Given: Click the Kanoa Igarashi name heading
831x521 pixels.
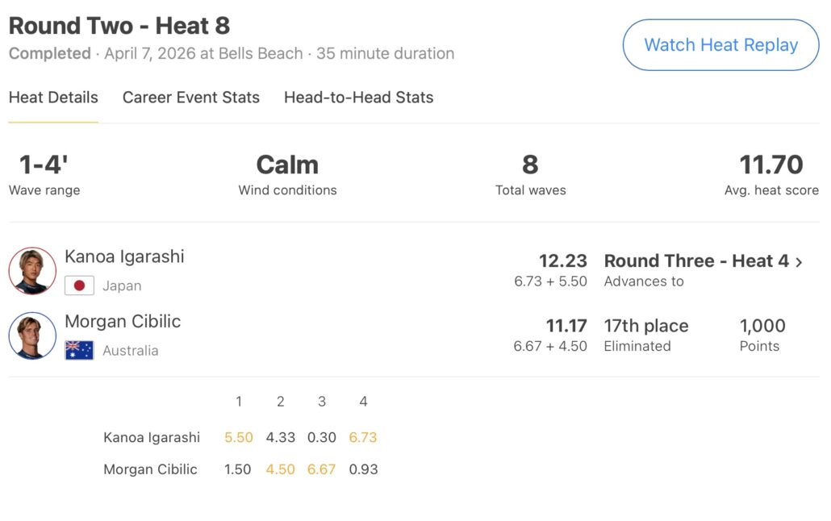Looking at the screenshot, I should tap(124, 256).
